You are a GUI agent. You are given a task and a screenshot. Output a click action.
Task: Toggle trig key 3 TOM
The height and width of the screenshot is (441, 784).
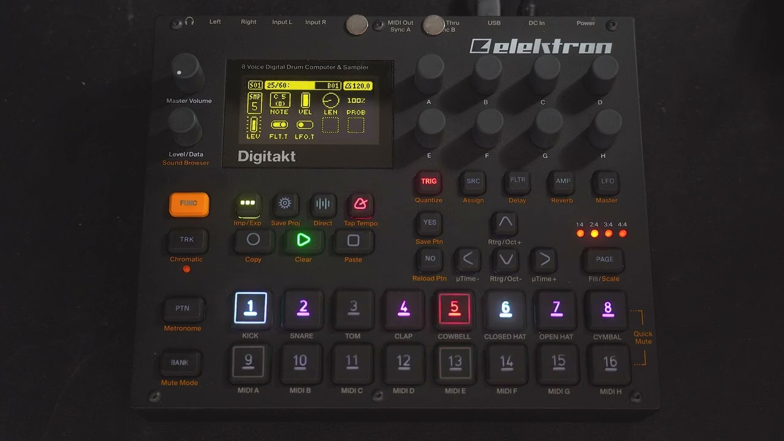click(x=353, y=308)
